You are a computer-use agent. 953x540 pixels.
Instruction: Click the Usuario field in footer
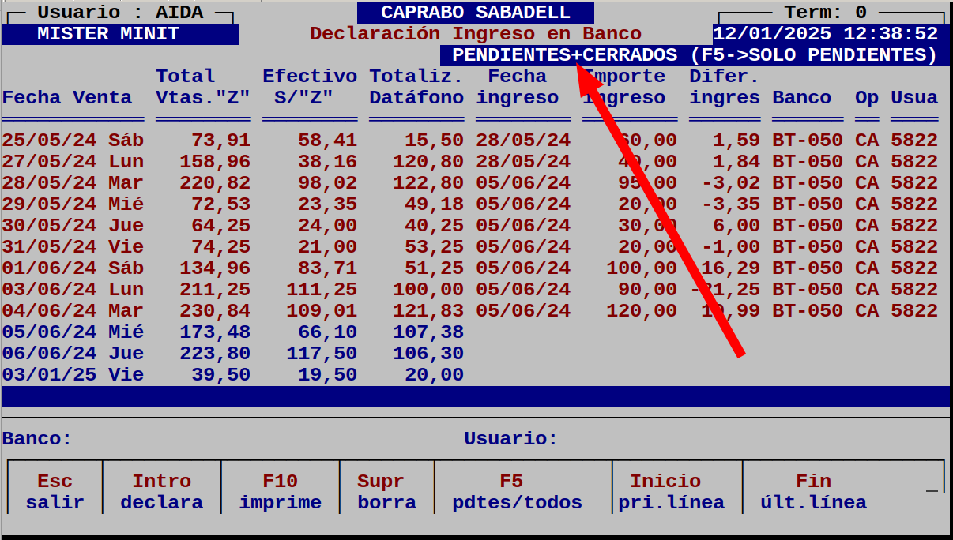click(x=510, y=438)
